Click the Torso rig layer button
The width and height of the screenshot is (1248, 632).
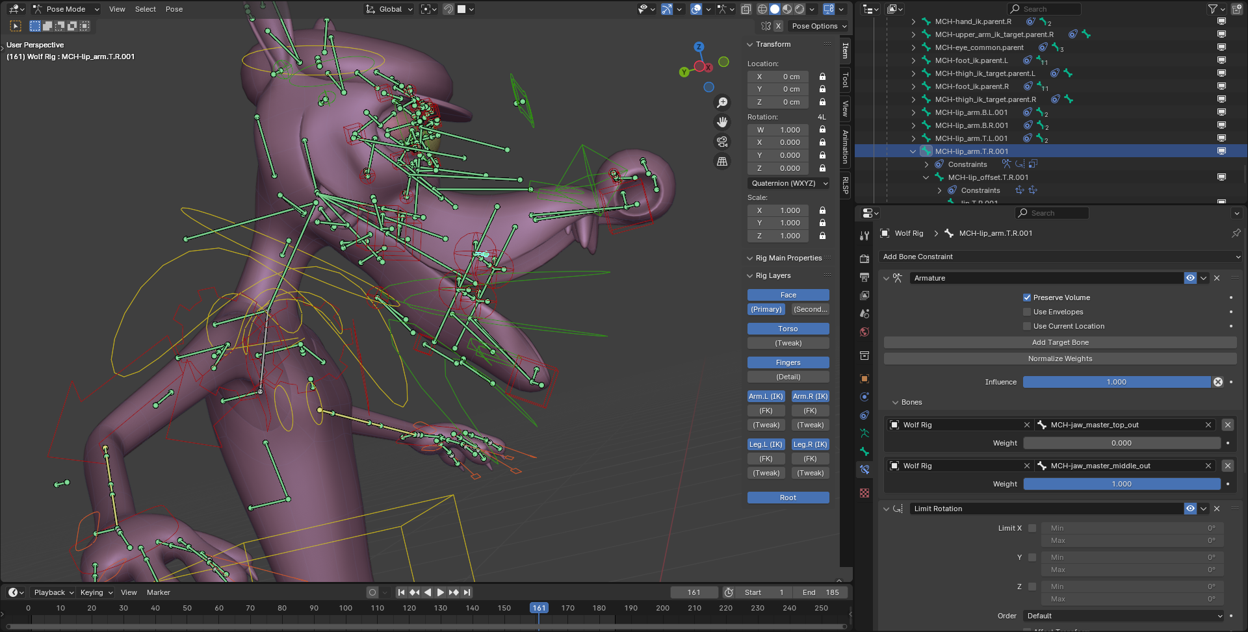[788, 329]
